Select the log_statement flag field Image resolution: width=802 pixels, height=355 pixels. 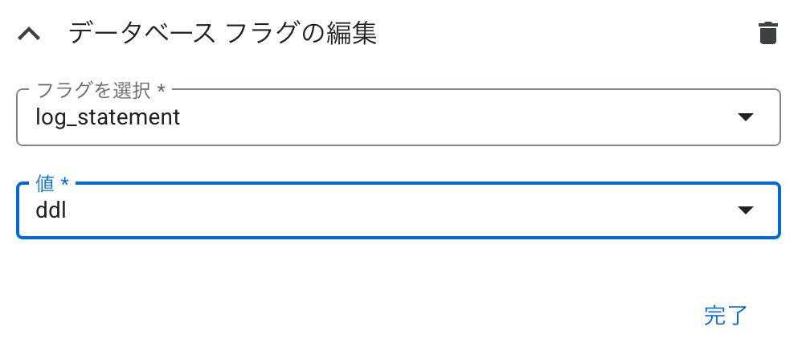pyautogui.click(x=399, y=117)
